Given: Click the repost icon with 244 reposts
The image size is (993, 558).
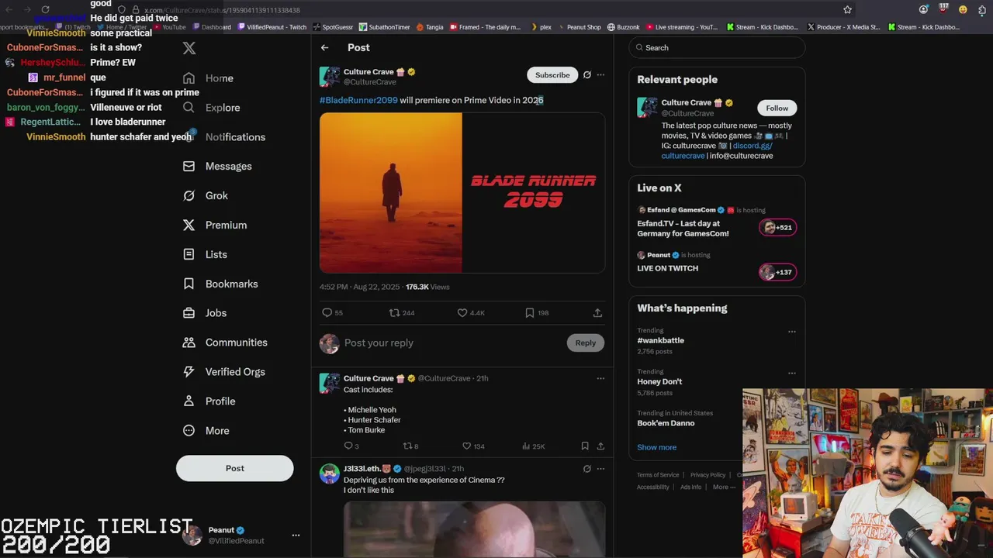Looking at the screenshot, I should (395, 312).
